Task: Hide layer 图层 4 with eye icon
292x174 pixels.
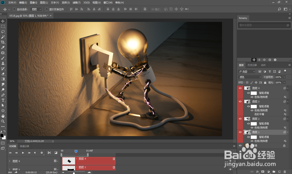Action: coord(240,88)
